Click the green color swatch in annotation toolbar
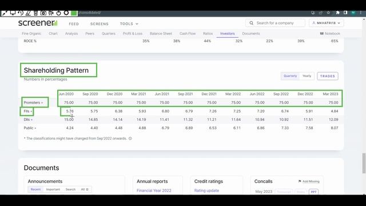Screen dimensions: 366x206 74,13
